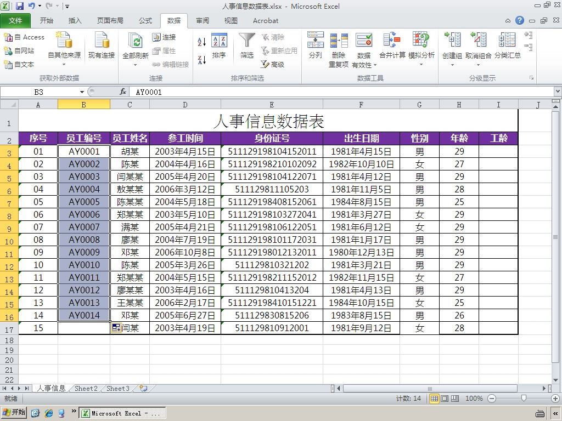Image resolution: width=562 pixels, height=421 pixels.
Task: Click 合并计算 consolidate icon
Action: point(392,40)
